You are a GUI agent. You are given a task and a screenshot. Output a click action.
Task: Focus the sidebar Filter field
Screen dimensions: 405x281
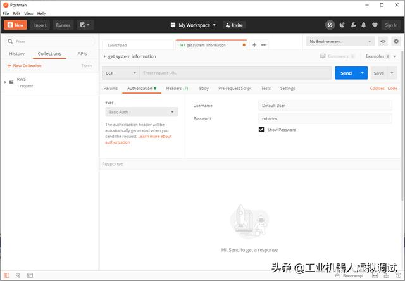click(x=50, y=41)
